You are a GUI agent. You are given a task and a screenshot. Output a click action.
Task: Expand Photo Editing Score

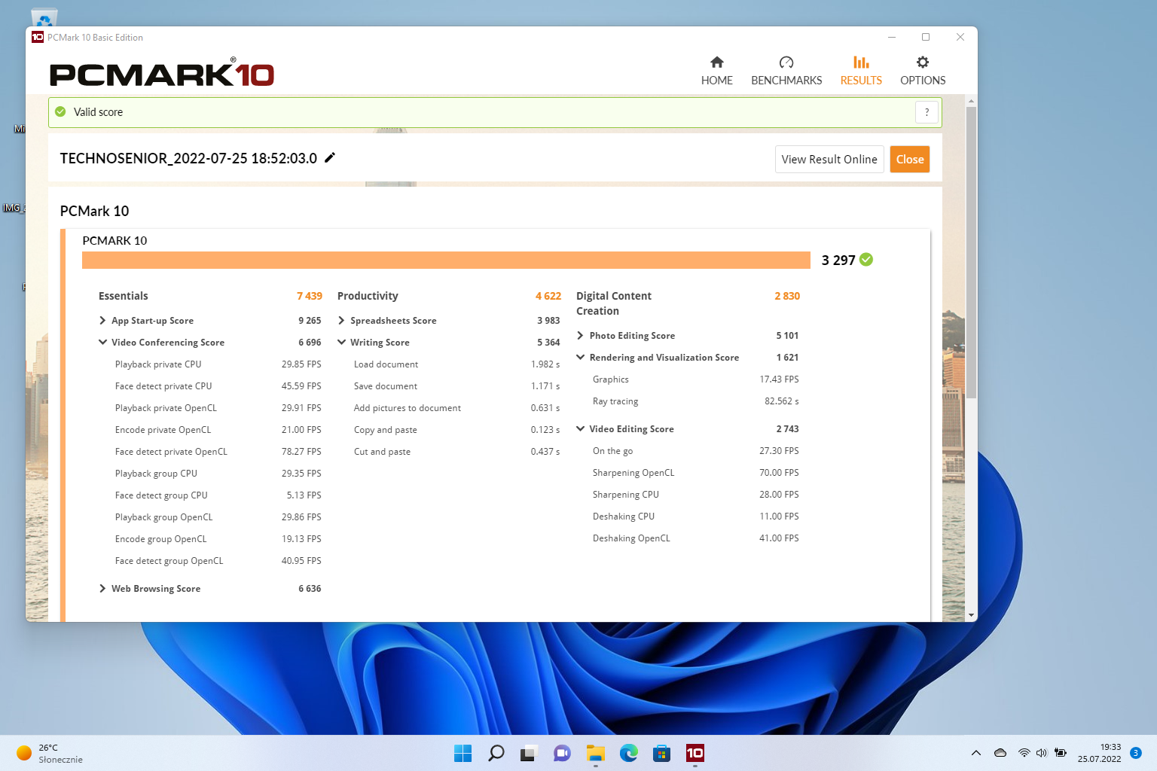(x=580, y=336)
